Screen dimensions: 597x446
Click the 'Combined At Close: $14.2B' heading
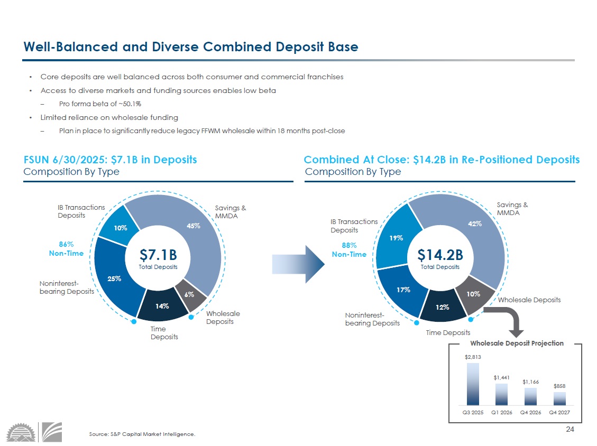[x=442, y=160]
